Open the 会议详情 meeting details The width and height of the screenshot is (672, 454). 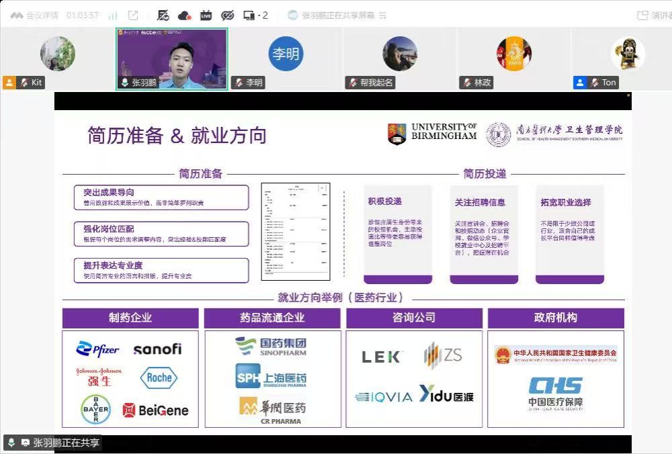[34, 15]
